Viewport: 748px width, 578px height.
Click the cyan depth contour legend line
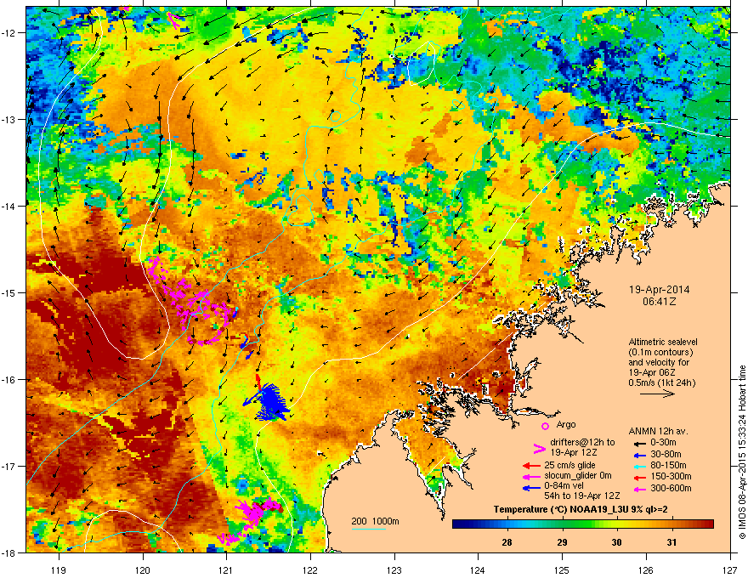[368, 530]
